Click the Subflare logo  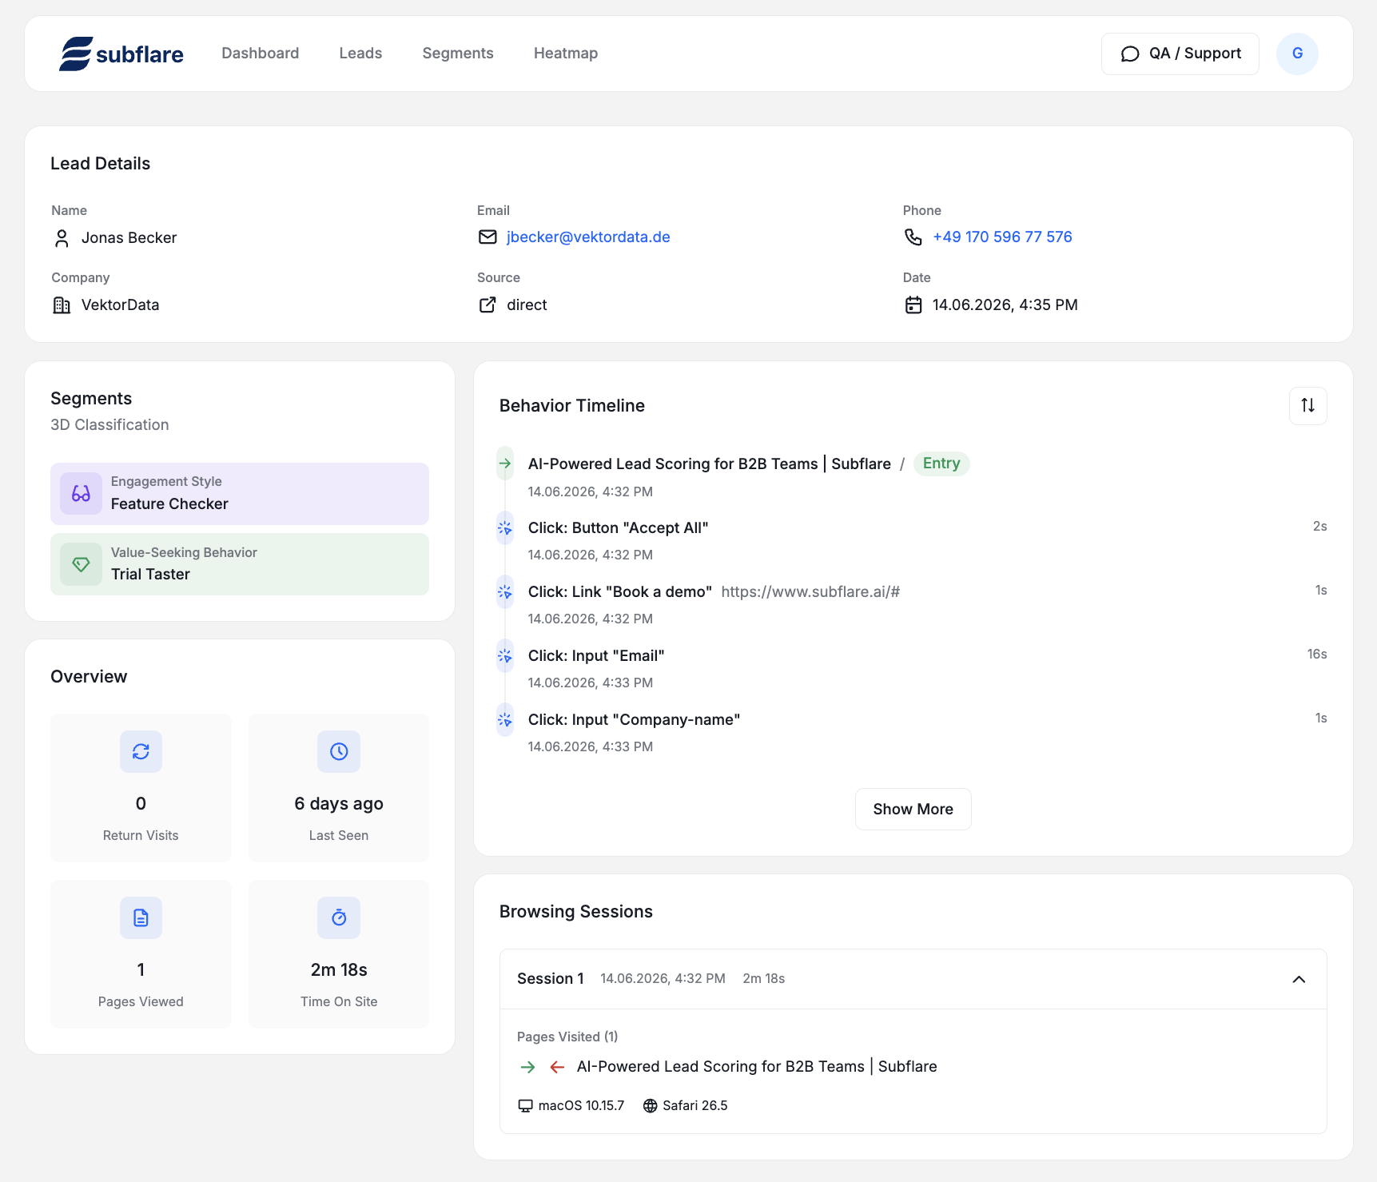(121, 54)
